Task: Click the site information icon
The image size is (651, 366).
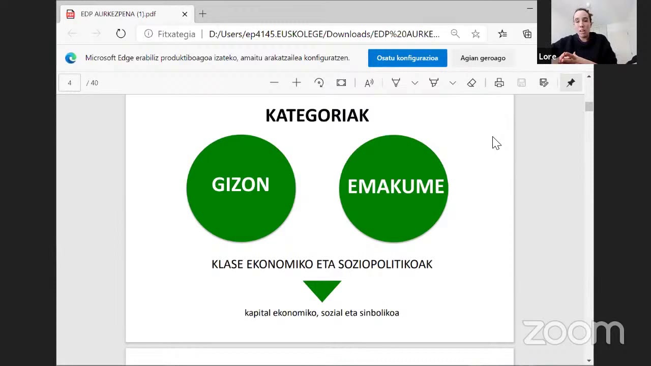Action: (149, 34)
